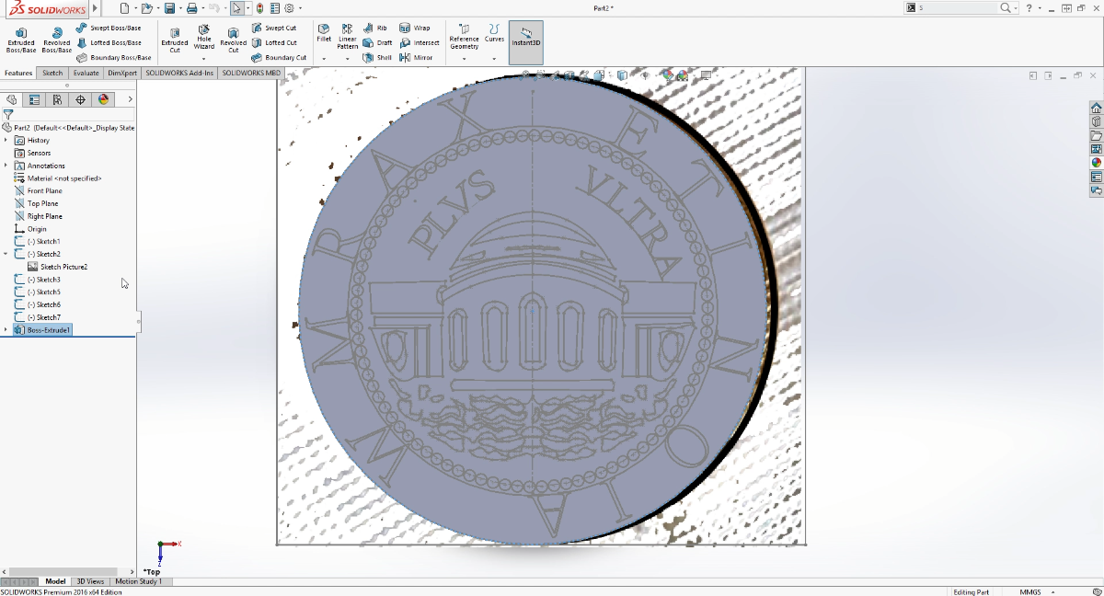The height and width of the screenshot is (596, 1104).
Task: Switch to the 3D Views bottom tab
Action: [x=90, y=581]
